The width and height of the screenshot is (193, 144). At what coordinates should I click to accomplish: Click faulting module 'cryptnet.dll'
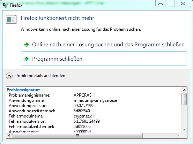(84, 116)
